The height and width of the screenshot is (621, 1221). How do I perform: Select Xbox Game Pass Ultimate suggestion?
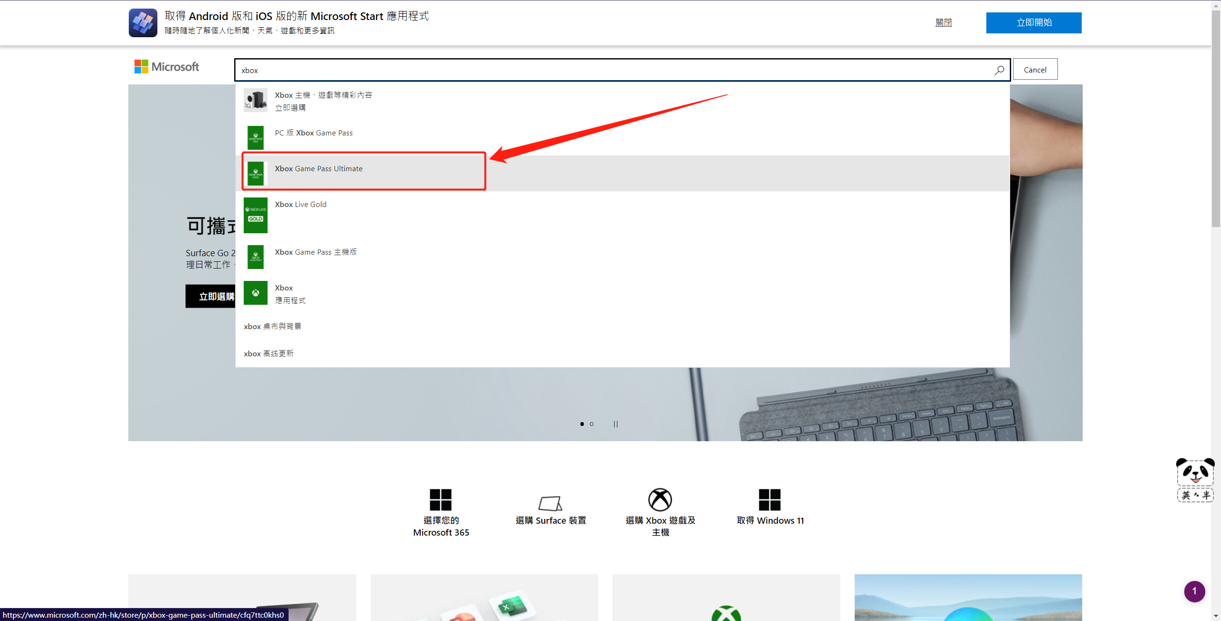pos(622,173)
